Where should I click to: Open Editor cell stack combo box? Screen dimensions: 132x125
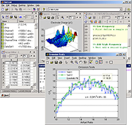106,18
